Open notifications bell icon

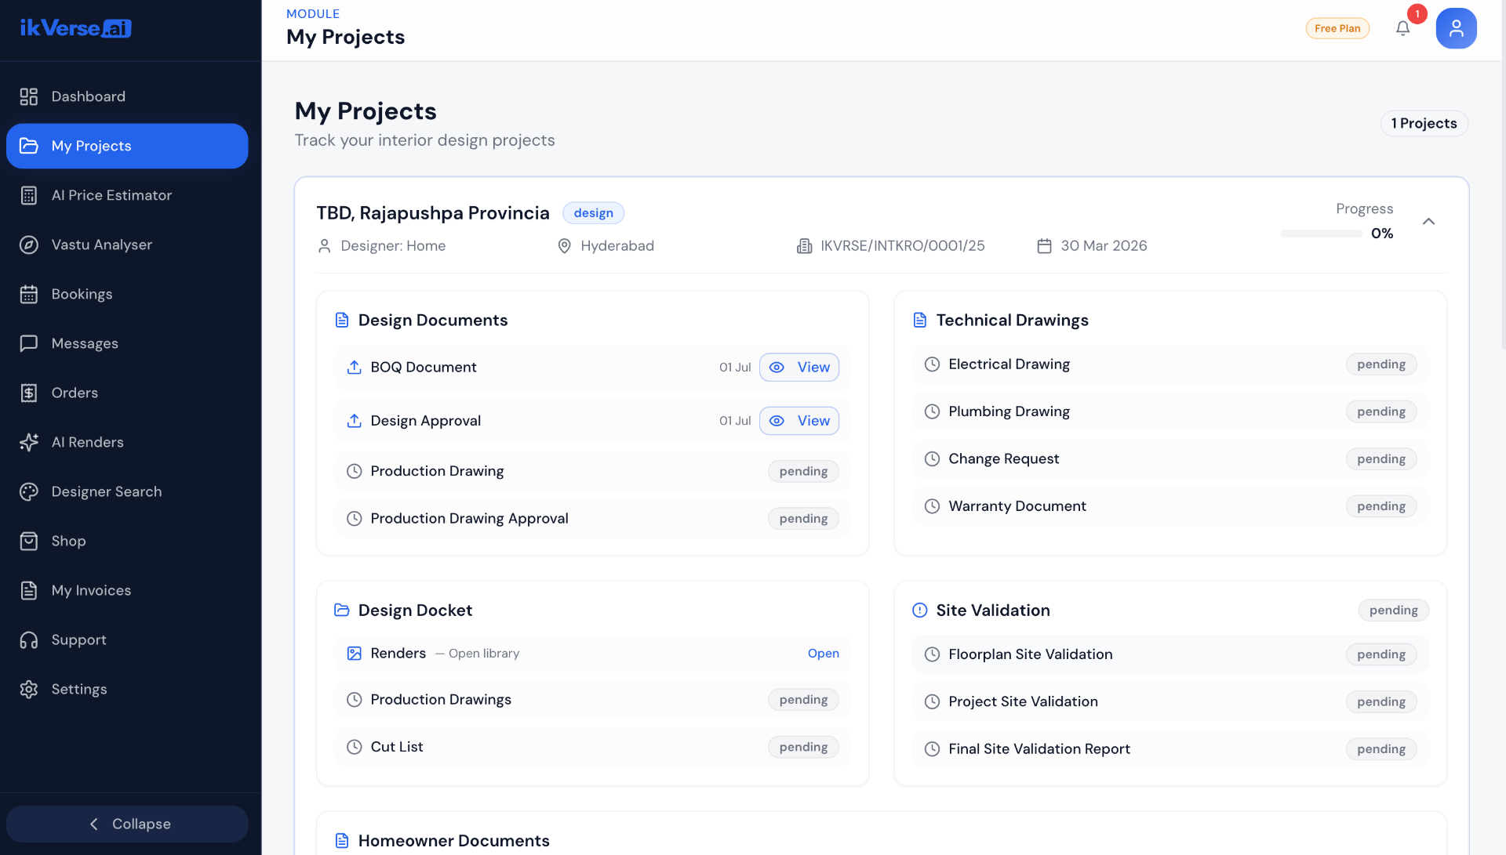(1402, 28)
